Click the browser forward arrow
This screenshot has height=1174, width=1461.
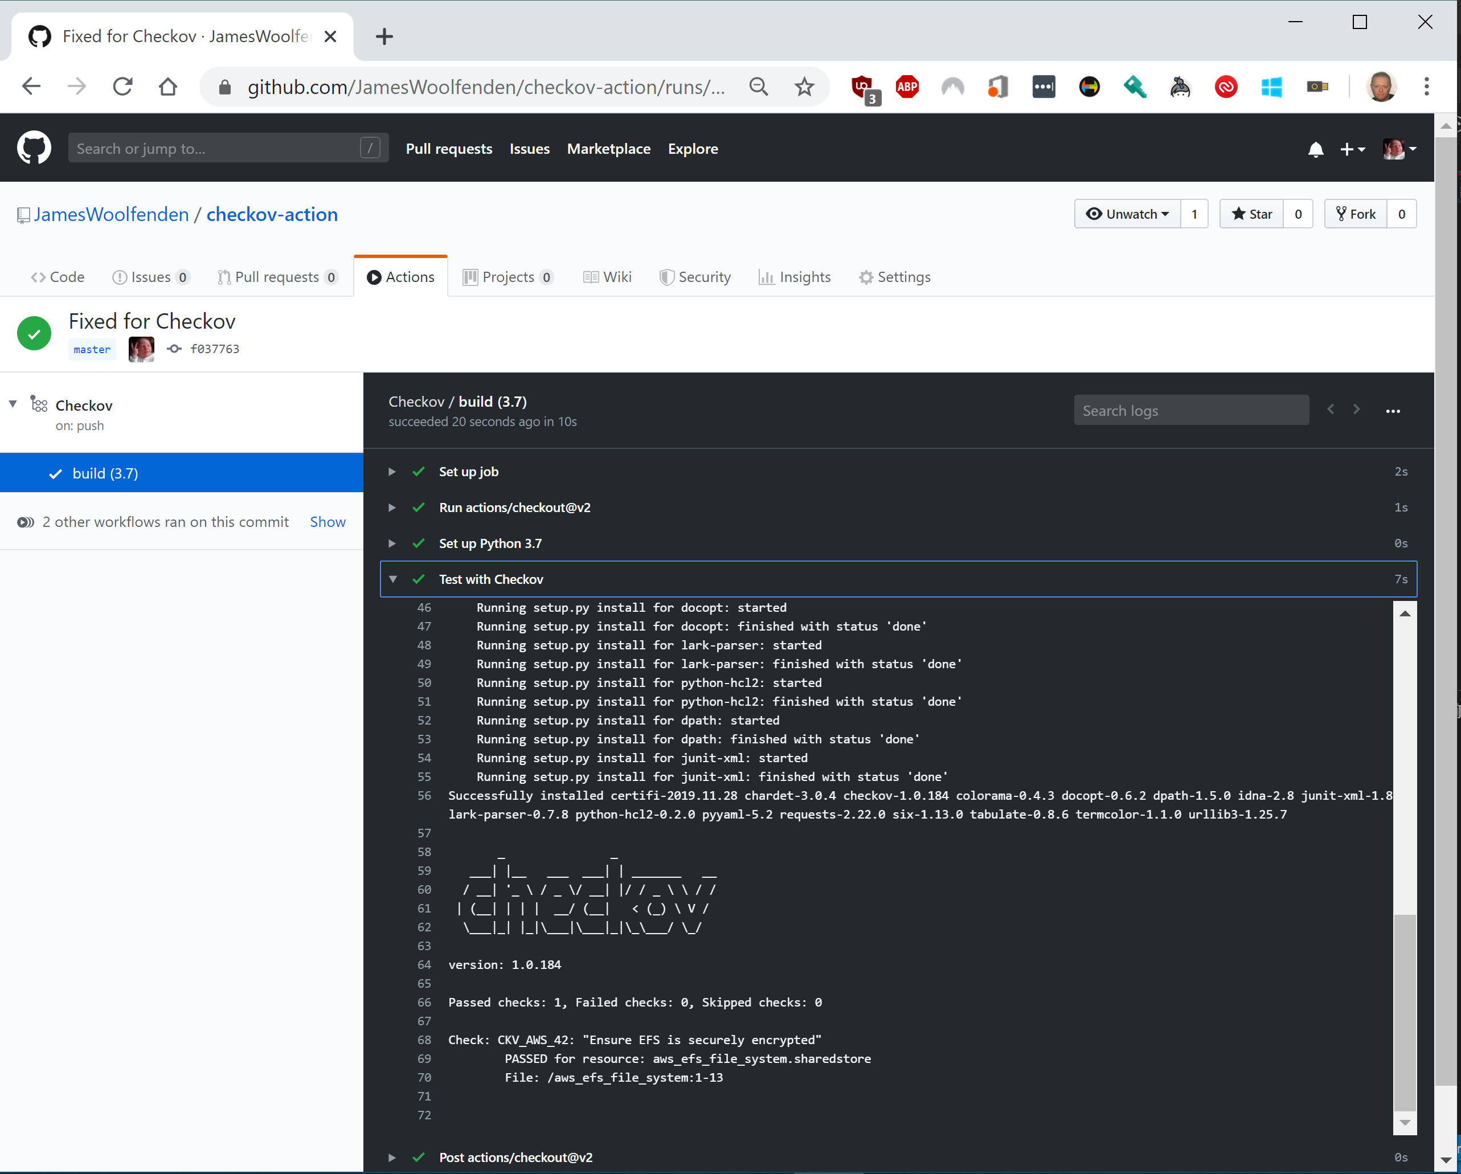(76, 87)
